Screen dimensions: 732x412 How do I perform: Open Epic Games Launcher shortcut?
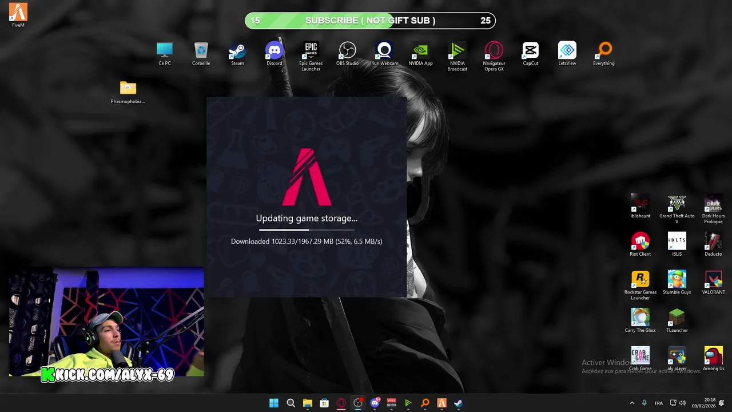click(x=311, y=57)
